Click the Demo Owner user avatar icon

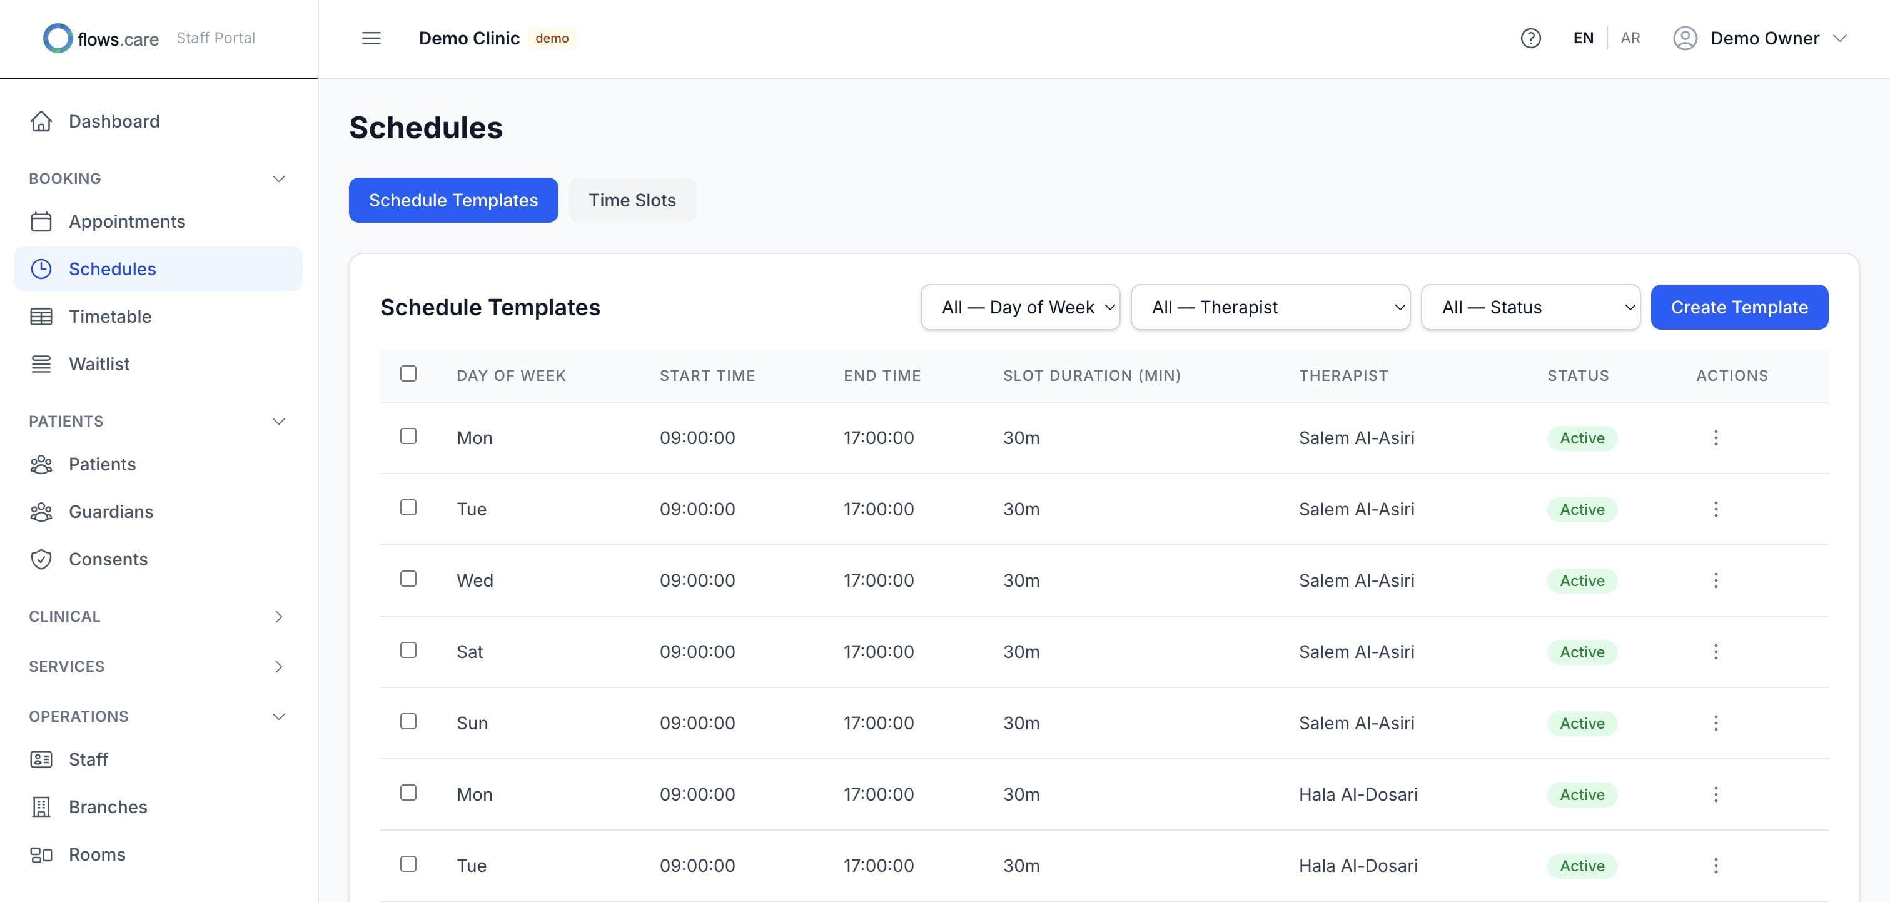coord(1685,38)
